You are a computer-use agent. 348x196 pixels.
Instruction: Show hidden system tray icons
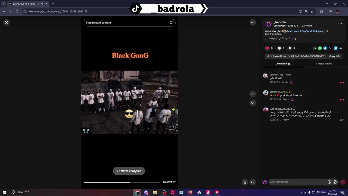(300, 192)
